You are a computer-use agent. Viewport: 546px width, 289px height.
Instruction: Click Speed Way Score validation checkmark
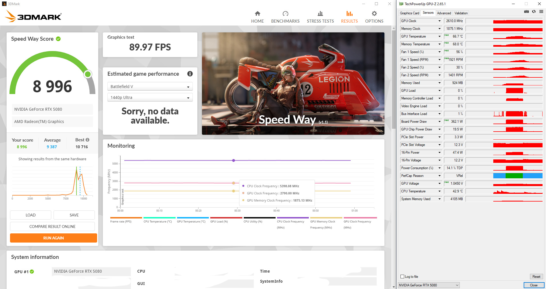tap(58, 39)
